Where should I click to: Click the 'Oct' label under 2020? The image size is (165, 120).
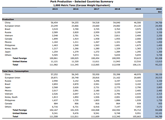coord(160,12)
